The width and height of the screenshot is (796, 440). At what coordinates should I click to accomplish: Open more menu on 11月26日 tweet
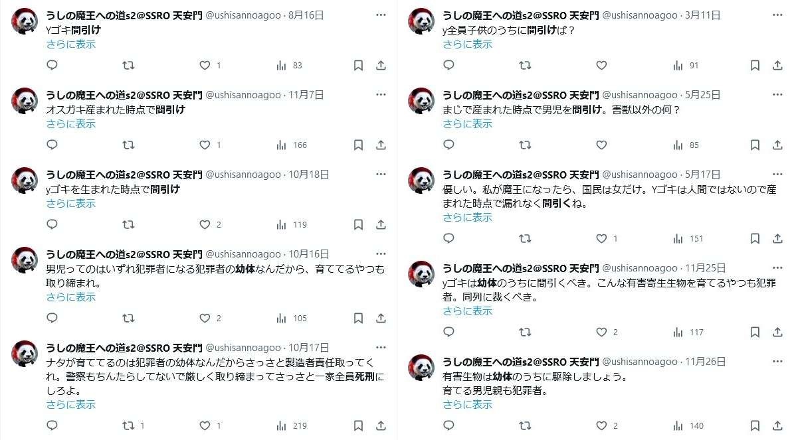[x=777, y=362]
